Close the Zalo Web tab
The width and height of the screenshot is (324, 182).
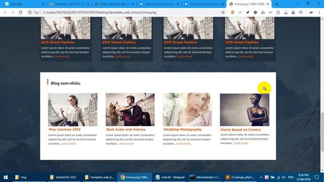pyautogui.click(x=43, y=4)
